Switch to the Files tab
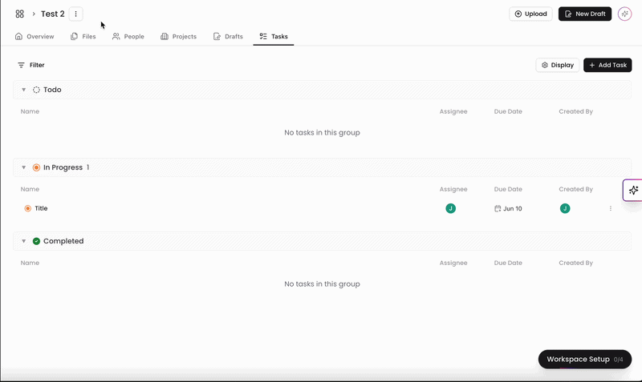642x382 pixels. click(83, 36)
